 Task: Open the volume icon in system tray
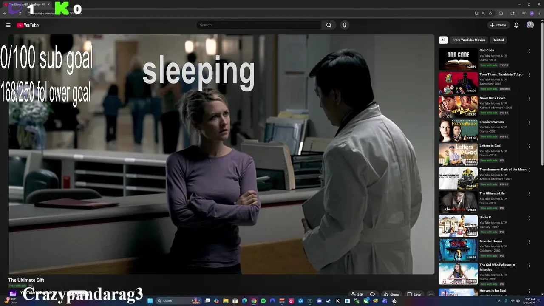click(x=518, y=301)
